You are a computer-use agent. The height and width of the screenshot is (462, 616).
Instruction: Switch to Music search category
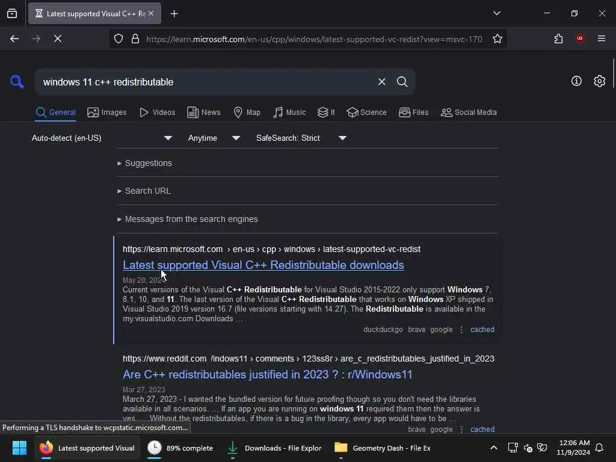pyautogui.click(x=289, y=112)
